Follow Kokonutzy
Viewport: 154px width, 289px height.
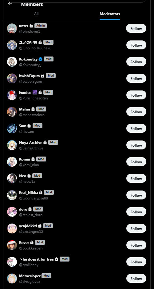(x=136, y=62)
